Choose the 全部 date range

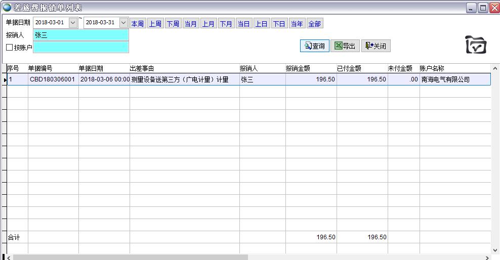(x=314, y=24)
